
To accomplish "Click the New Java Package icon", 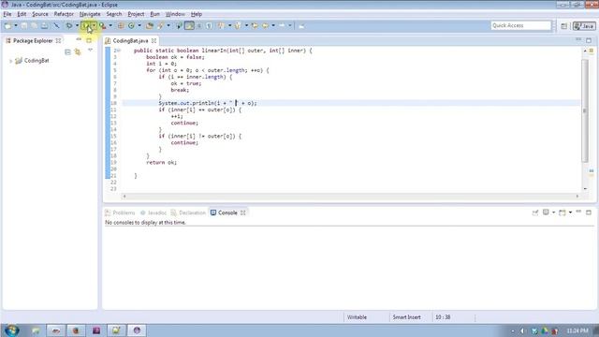I will [x=121, y=25].
